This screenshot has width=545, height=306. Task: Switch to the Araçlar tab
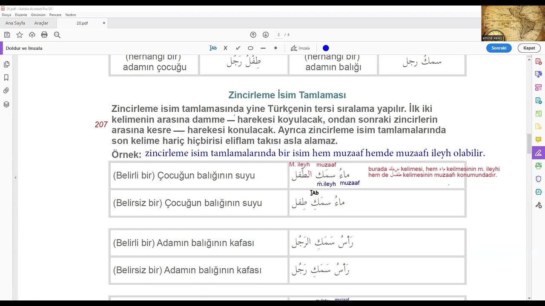click(x=41, y=23)
